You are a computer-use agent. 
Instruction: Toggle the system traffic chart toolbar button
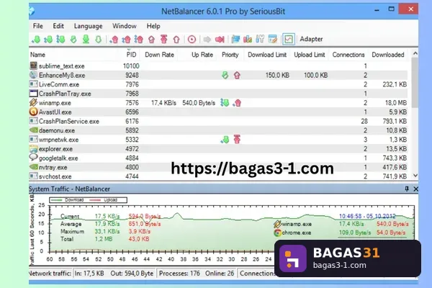[289, 39]
